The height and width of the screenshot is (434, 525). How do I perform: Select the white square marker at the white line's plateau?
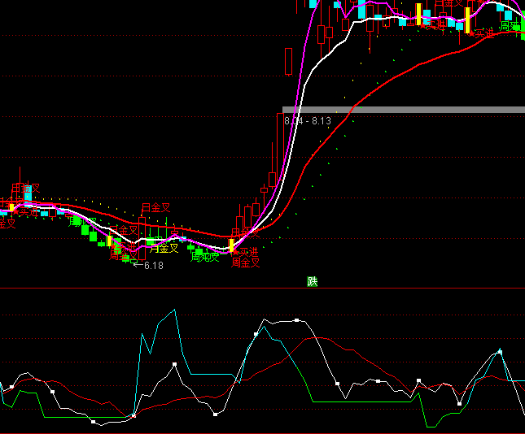click(x=298, y=321)
